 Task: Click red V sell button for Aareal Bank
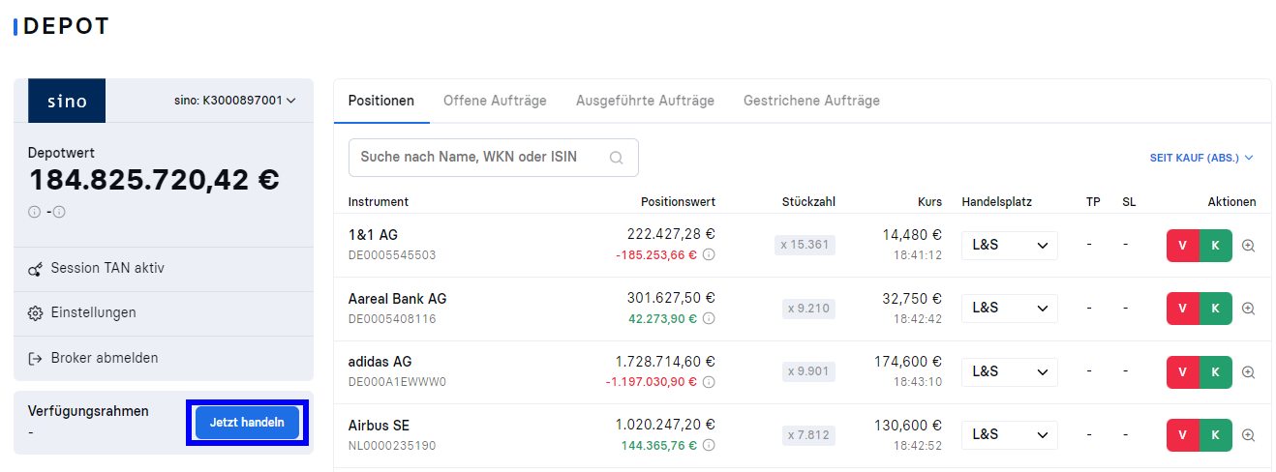click(x=1183, y=309)
